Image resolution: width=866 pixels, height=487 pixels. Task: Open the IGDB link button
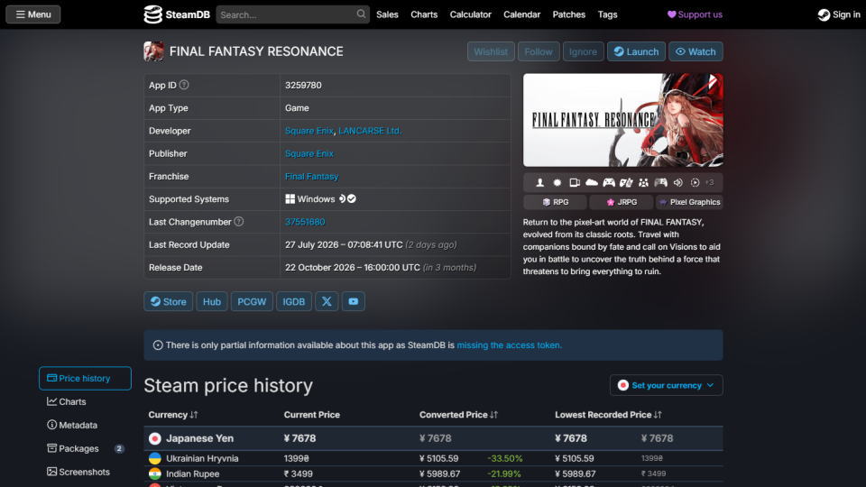(293, 301)
